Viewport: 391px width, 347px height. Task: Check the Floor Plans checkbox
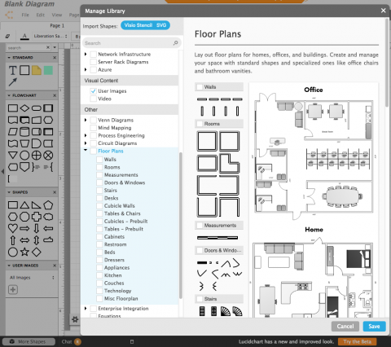tap(93, 151)
